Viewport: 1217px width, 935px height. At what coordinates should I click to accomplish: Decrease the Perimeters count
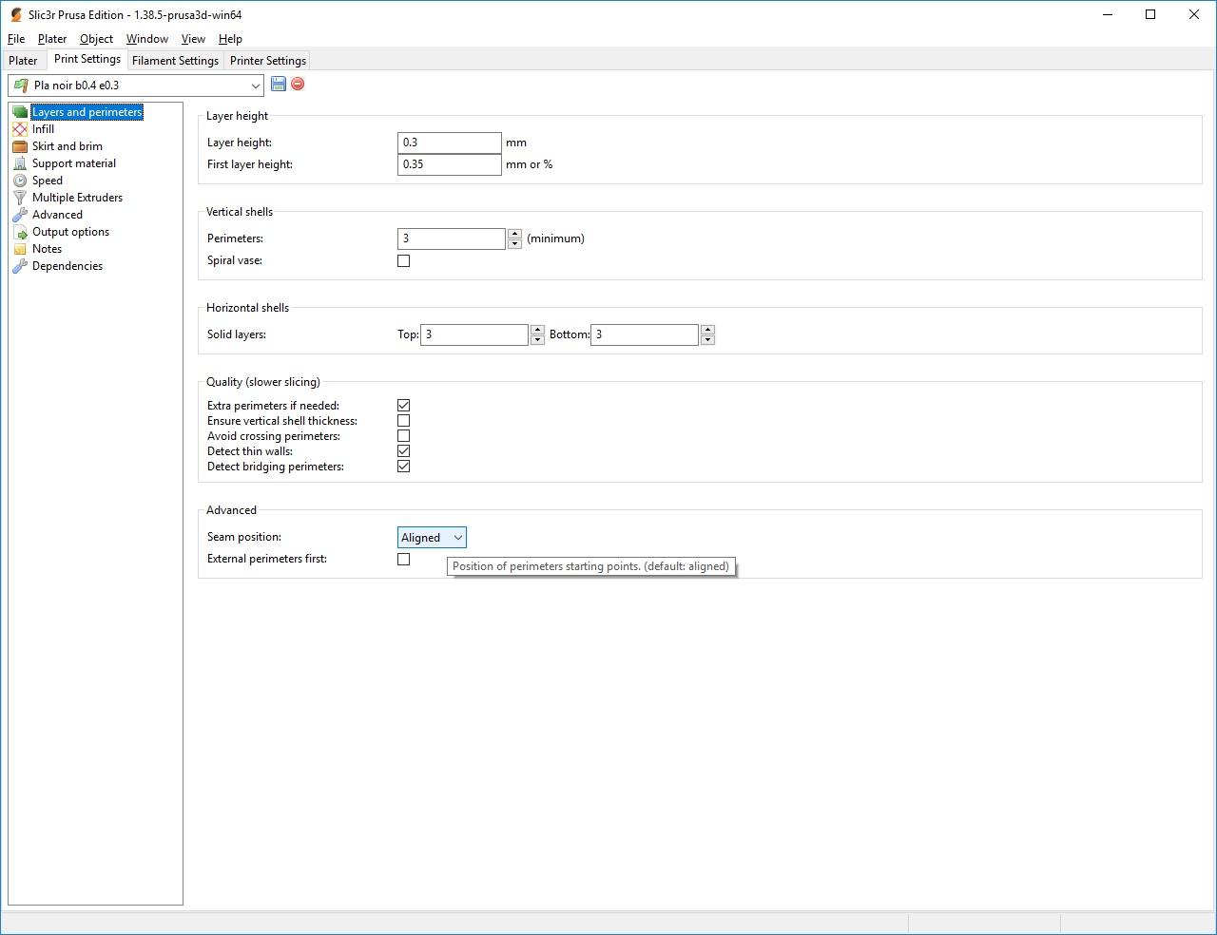coord(514,243)
